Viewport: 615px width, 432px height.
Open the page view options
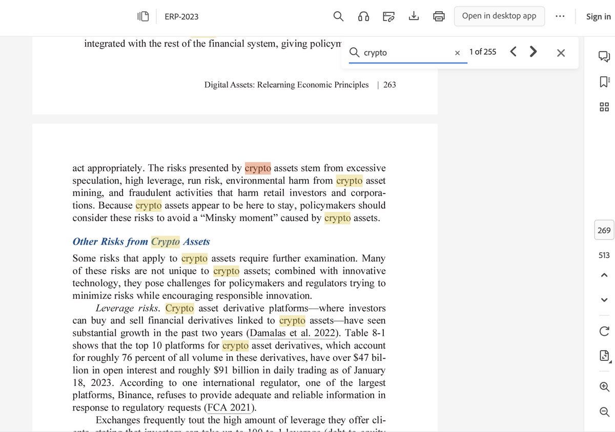[x=604, y=355]
